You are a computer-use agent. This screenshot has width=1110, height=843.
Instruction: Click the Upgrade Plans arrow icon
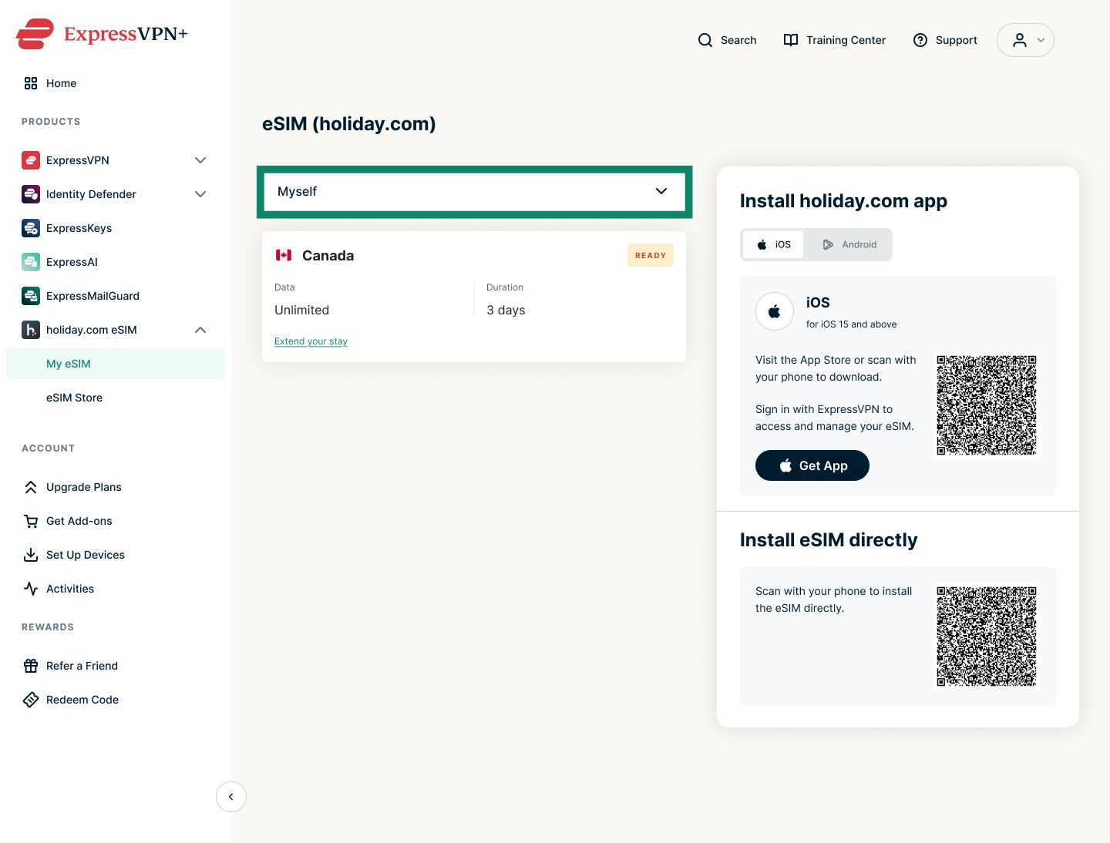(31, 487)
